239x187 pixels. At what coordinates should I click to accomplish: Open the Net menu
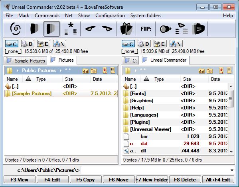69,16
